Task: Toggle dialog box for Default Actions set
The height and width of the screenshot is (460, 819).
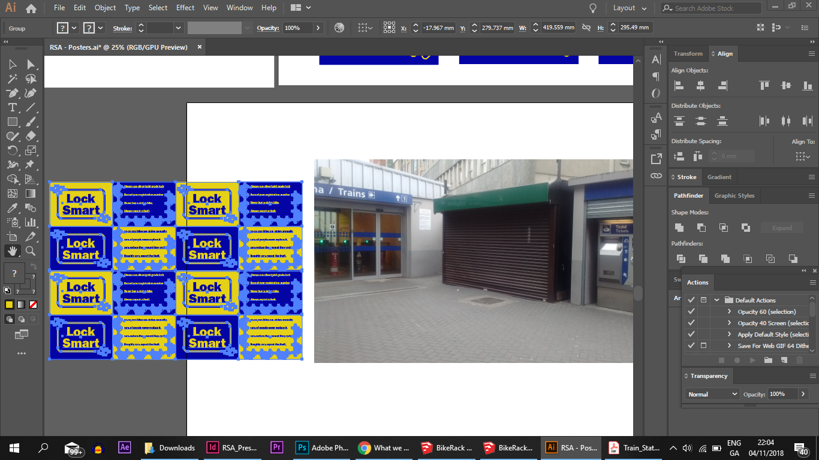Action: 704,300
